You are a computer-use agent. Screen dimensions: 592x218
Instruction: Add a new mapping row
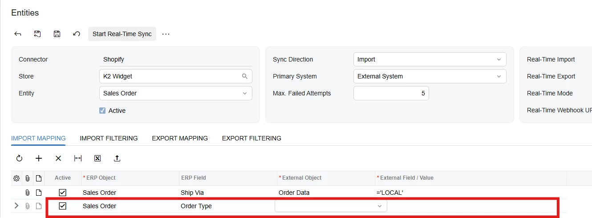point(39,158)
